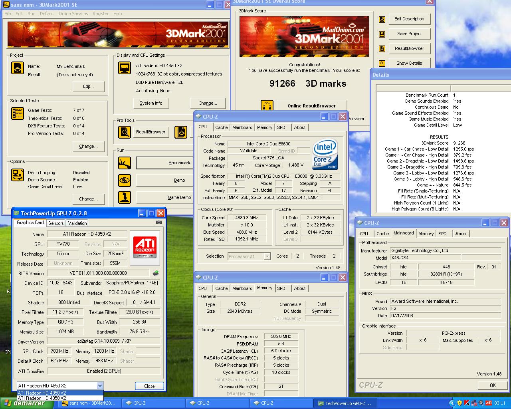
Task: Click the BIOS Version field in GPU-Z
Action: tap(98, 273)
